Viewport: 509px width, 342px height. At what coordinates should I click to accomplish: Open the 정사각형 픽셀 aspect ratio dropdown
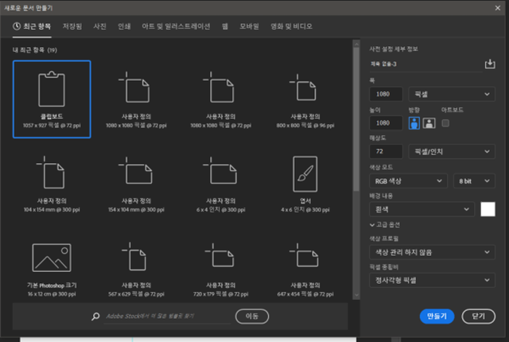[x=432, y=280]
